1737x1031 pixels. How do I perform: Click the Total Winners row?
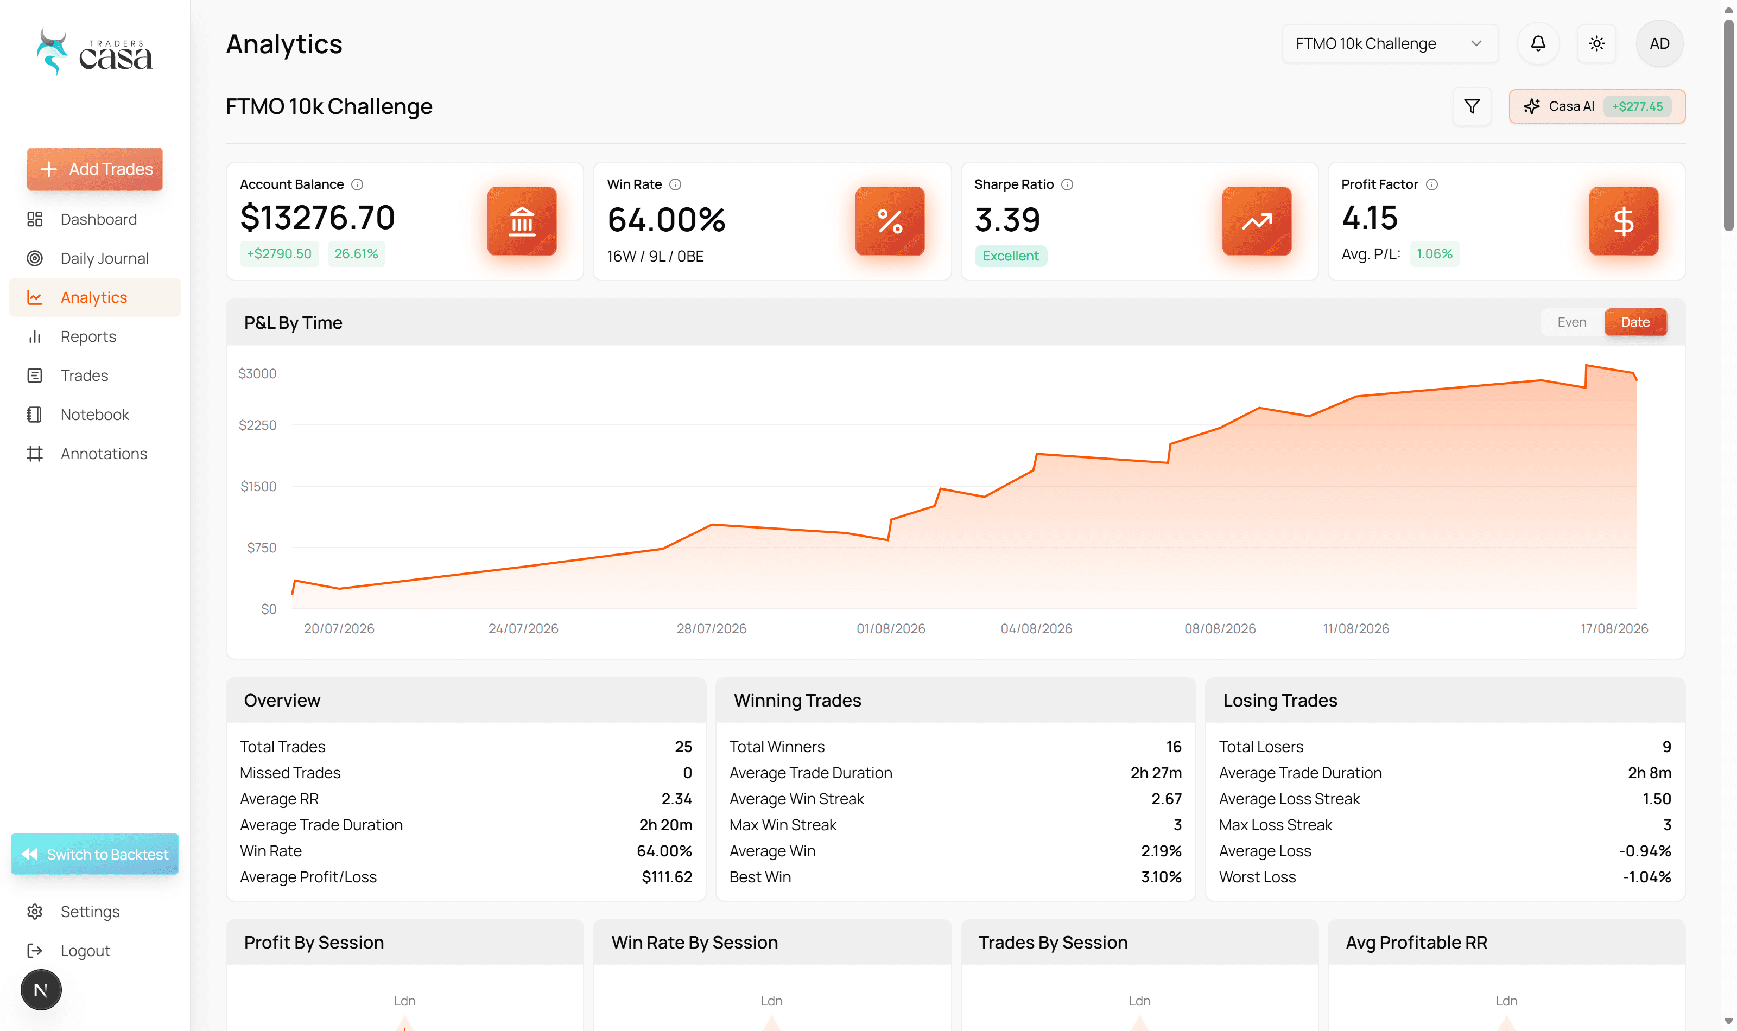point(955,747)
